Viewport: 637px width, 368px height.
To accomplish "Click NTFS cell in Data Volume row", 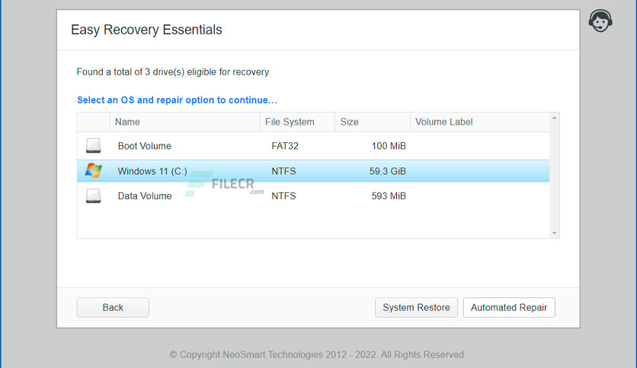I will pyautogui.click(x=283, y=196).
